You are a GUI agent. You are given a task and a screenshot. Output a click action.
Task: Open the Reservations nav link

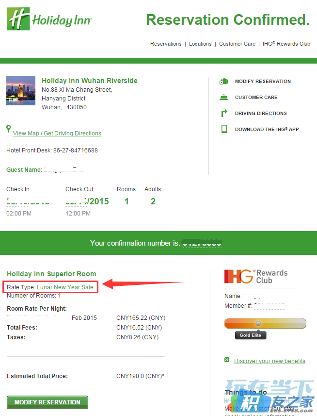click(x=166, y=44)
